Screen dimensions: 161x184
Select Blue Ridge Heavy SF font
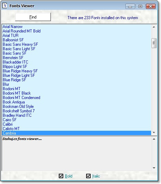click(x=77, y=71)
